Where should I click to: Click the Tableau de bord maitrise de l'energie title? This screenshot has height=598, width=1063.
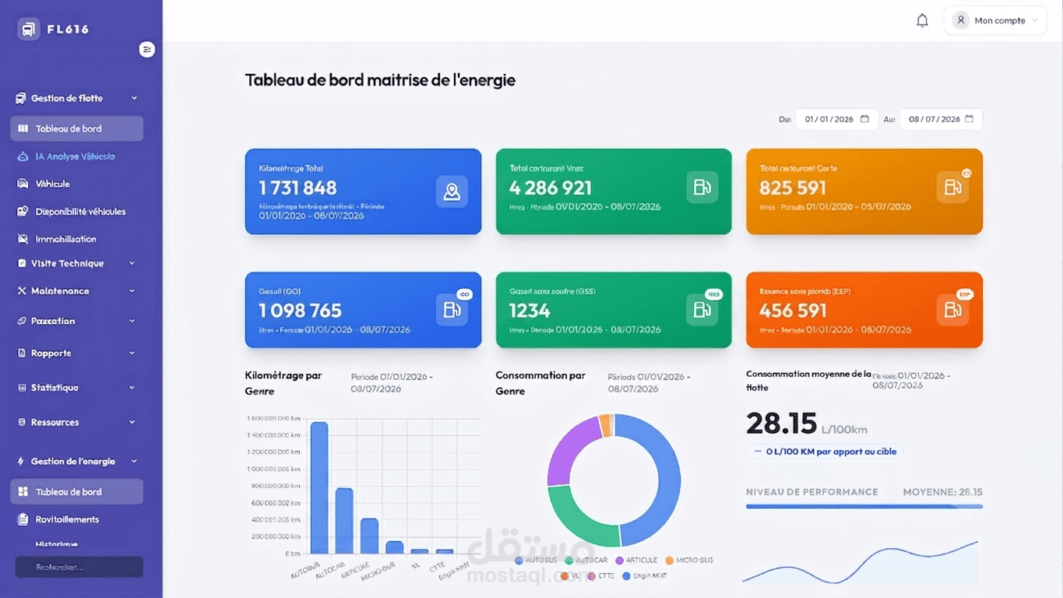(x=380, y=80)
